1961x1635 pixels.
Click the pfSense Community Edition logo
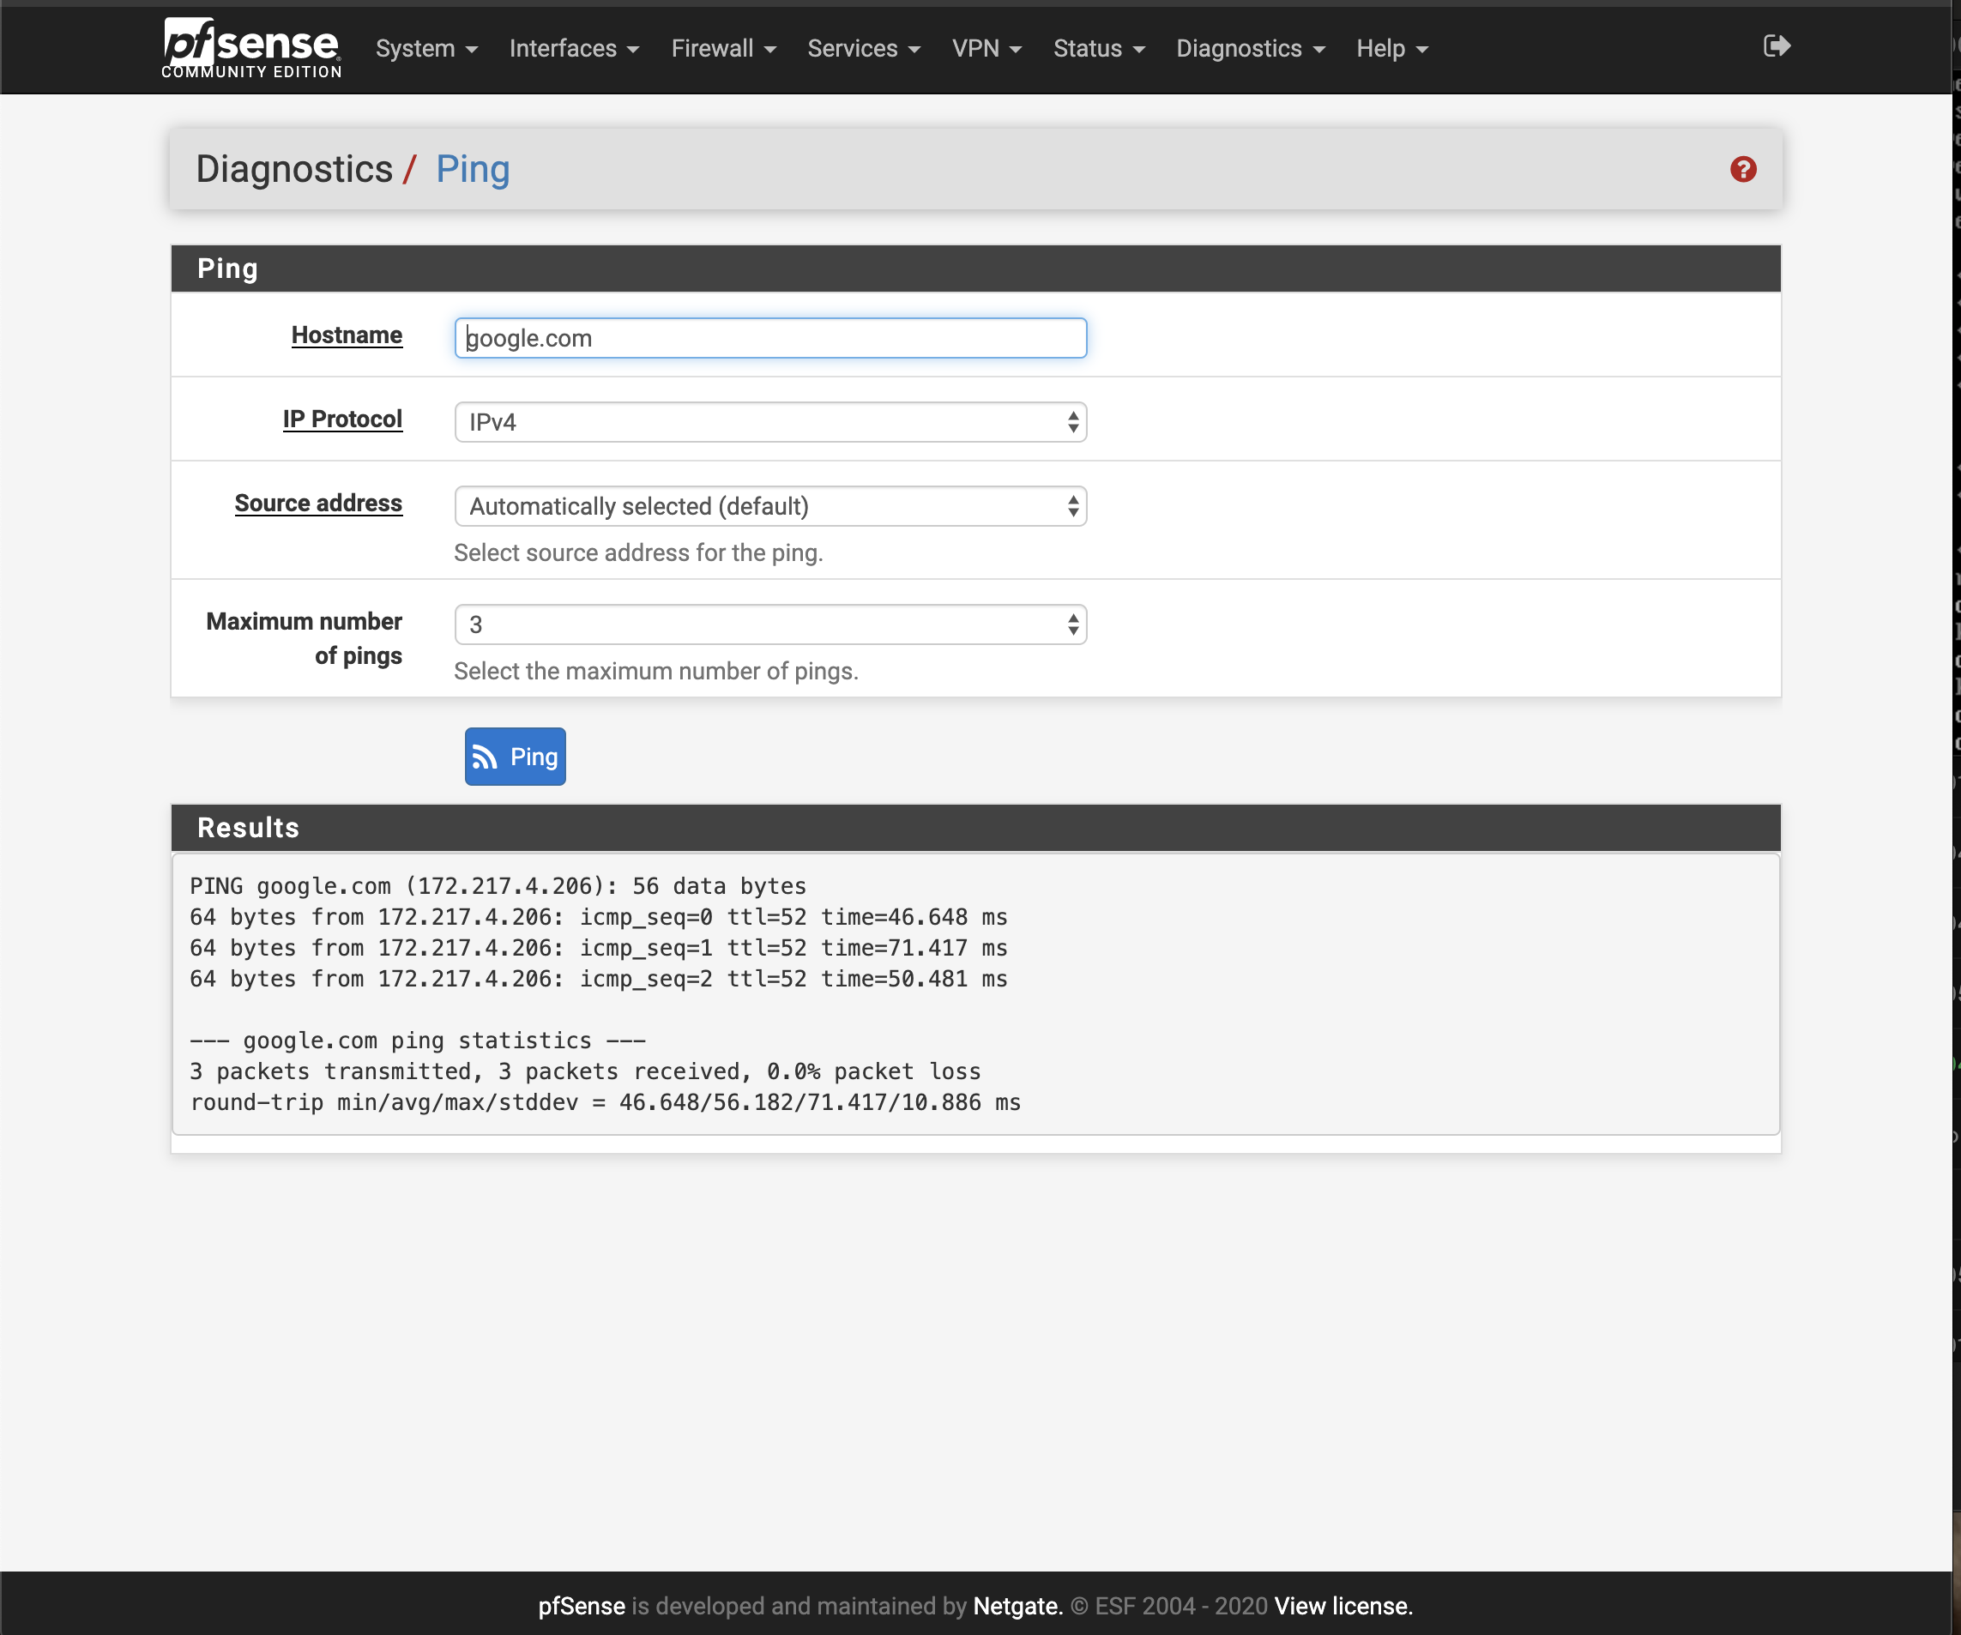click(251, 48)
